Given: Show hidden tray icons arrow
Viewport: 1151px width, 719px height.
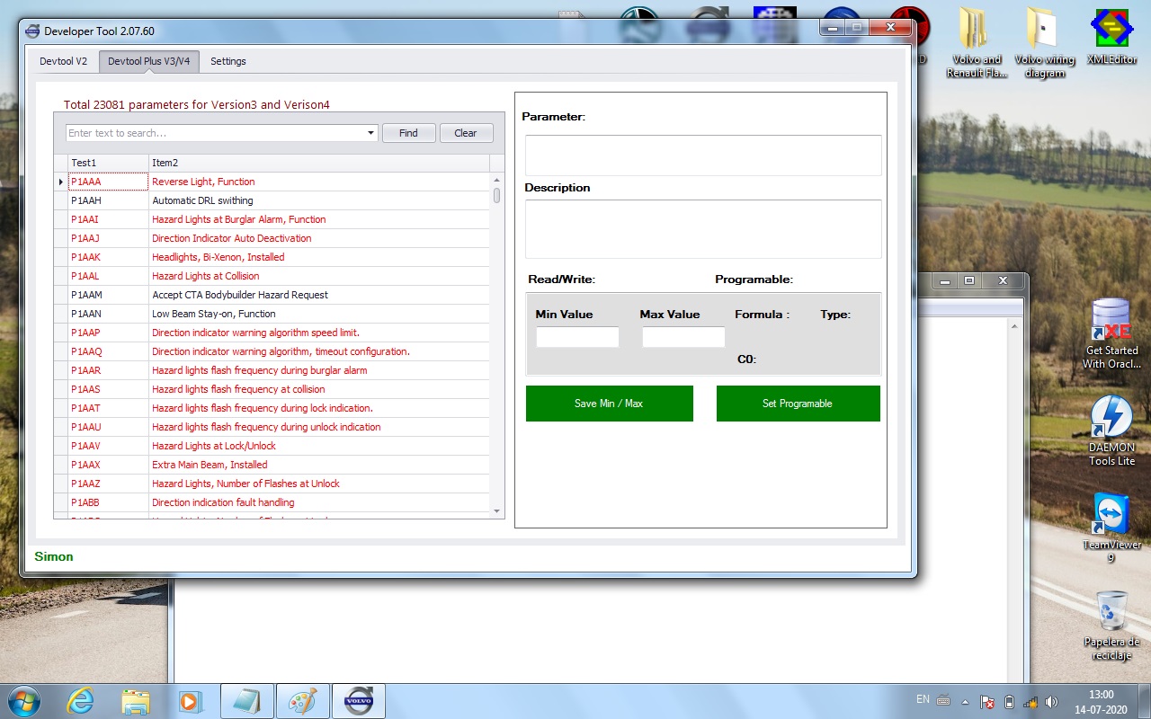Looking at the screenshot, I should [x=965, y=701].
